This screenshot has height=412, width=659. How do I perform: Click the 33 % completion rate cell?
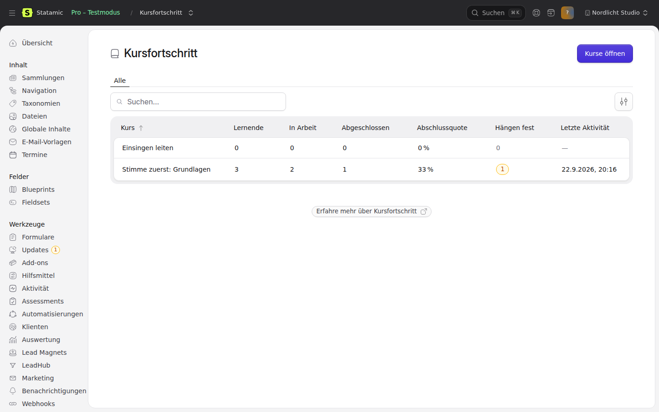click(x=426, y=169)
